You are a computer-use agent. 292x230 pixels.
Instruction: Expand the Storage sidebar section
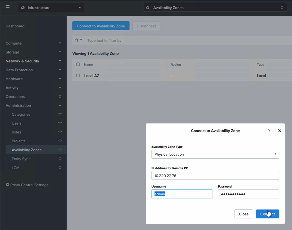[60, 52]
